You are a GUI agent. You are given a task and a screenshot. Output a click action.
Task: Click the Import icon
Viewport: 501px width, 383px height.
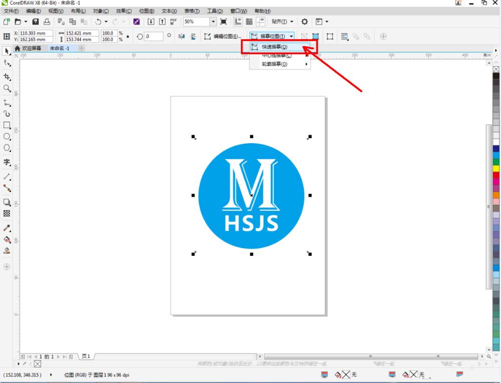pos(151,22)
